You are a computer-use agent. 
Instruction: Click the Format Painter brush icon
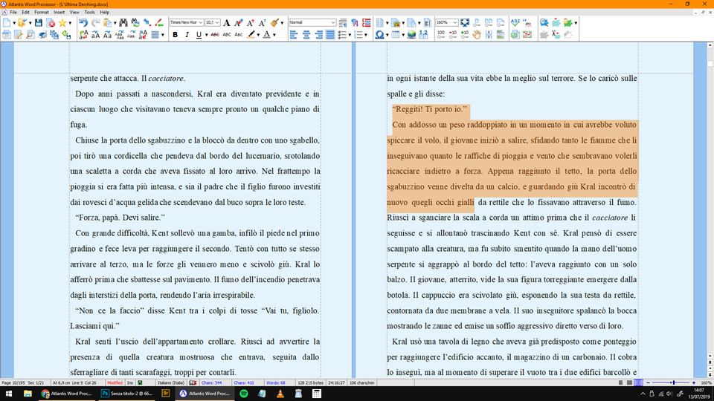click(x=274, y=23)
